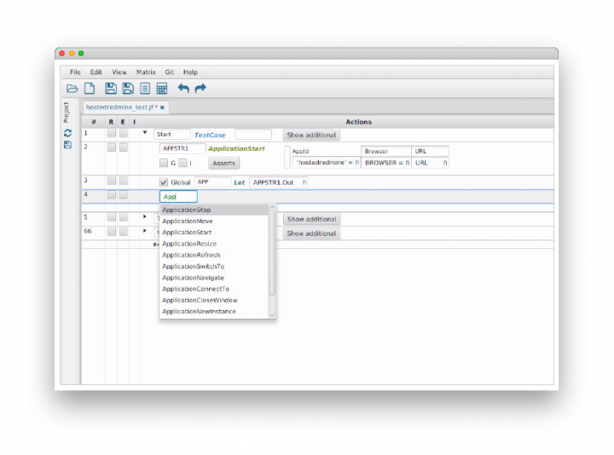614x455 pixels.
Task: Toggle the G checkbox under APPSTR1
Action: [164, 163]
